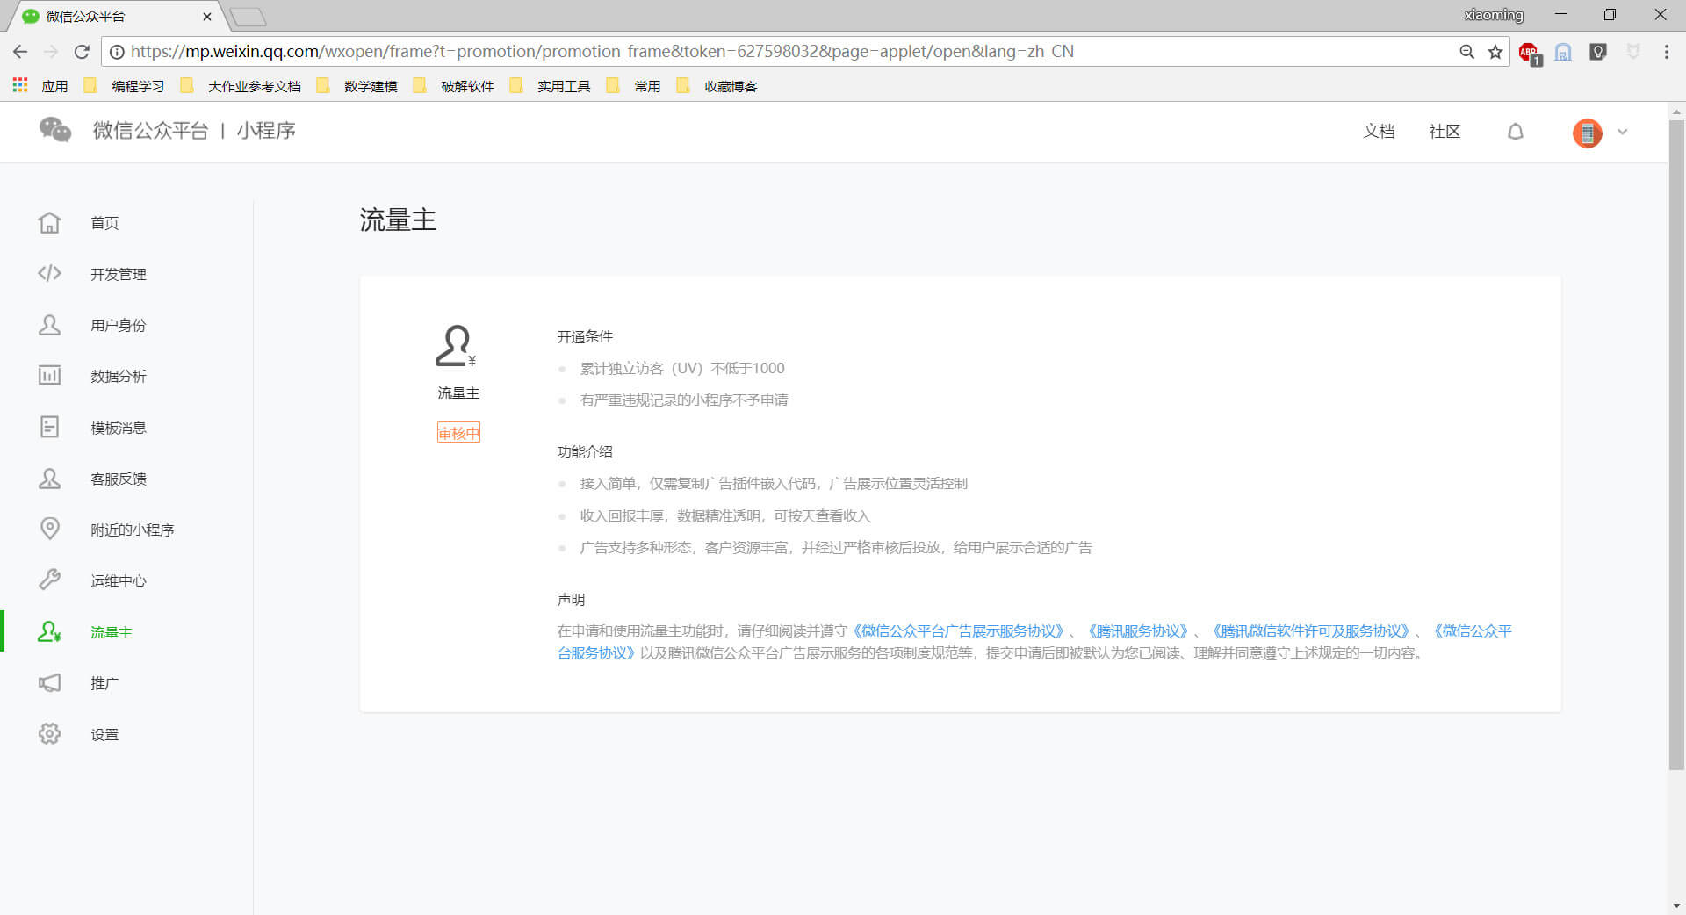Click the site info icon in address bar
1686x915 pixels.
(117, 52)
